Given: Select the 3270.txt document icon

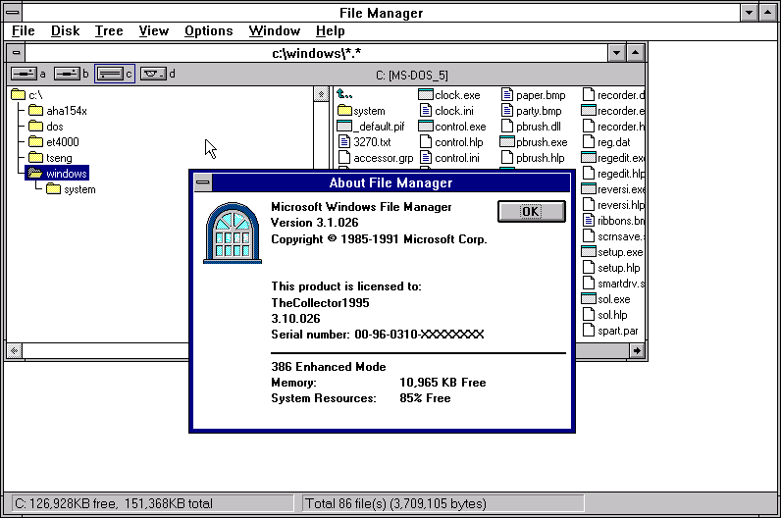Looking at the screenshot, I should (x=344, y=142).
